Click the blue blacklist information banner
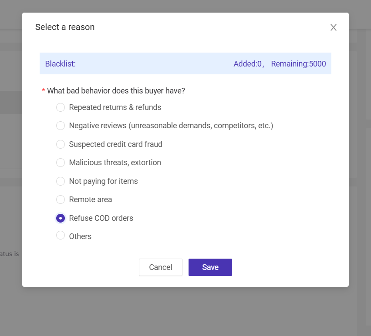This screenshot has width=371, height=336. click(x=185, y=63)
